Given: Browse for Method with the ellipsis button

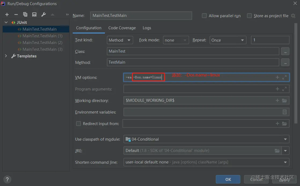Looking at the screenshot, I should click(x=285, y=62).
